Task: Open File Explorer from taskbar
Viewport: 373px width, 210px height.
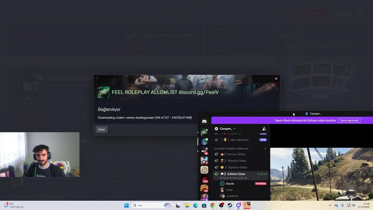Action: (187, 205)
